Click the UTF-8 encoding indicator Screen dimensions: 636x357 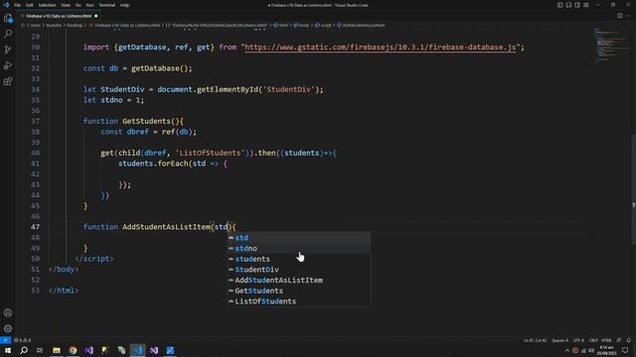click(578, 340)
